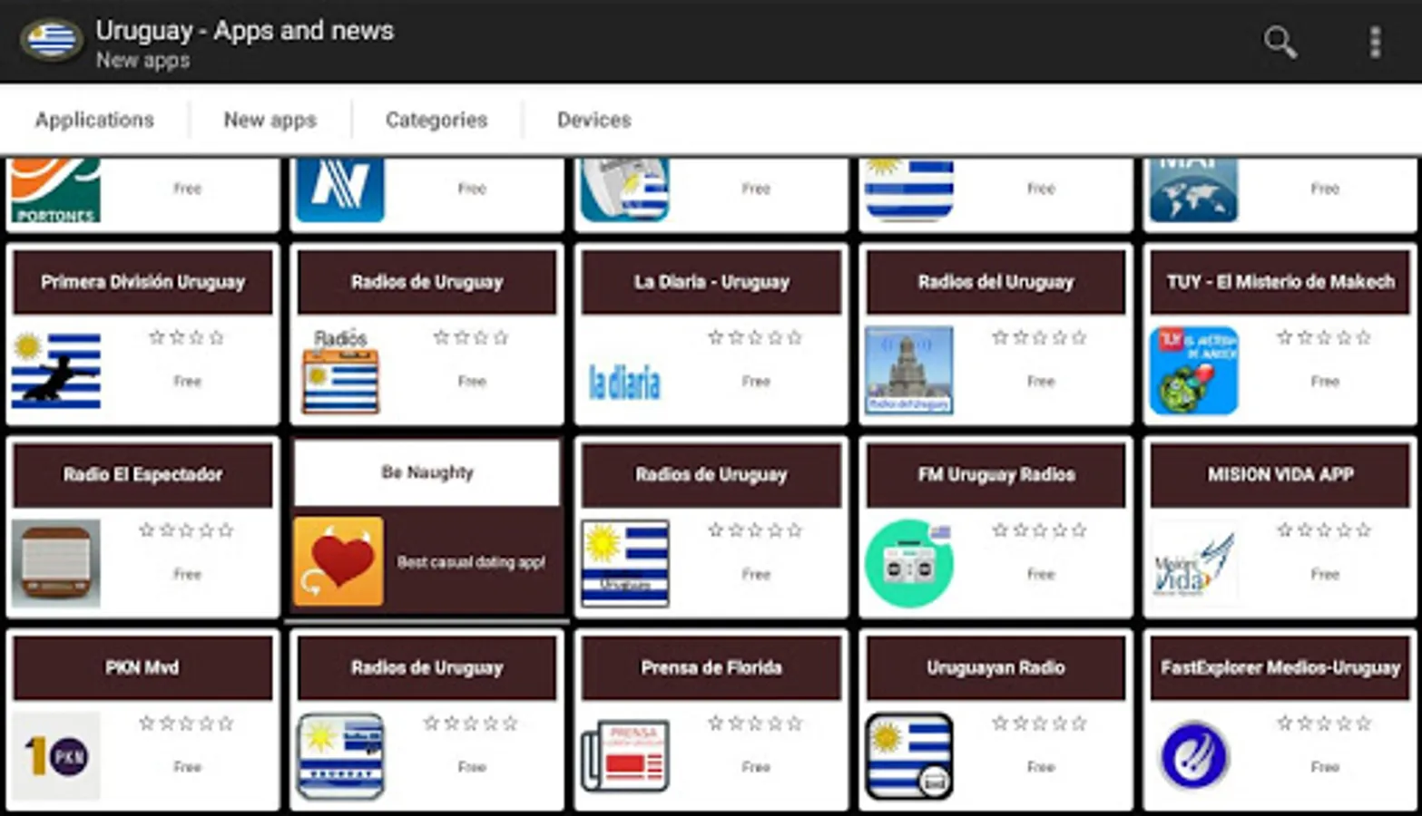1422x816 pixels.
Task: Open Radio El Espectador radio icon
Action: [x=56, y=563]
